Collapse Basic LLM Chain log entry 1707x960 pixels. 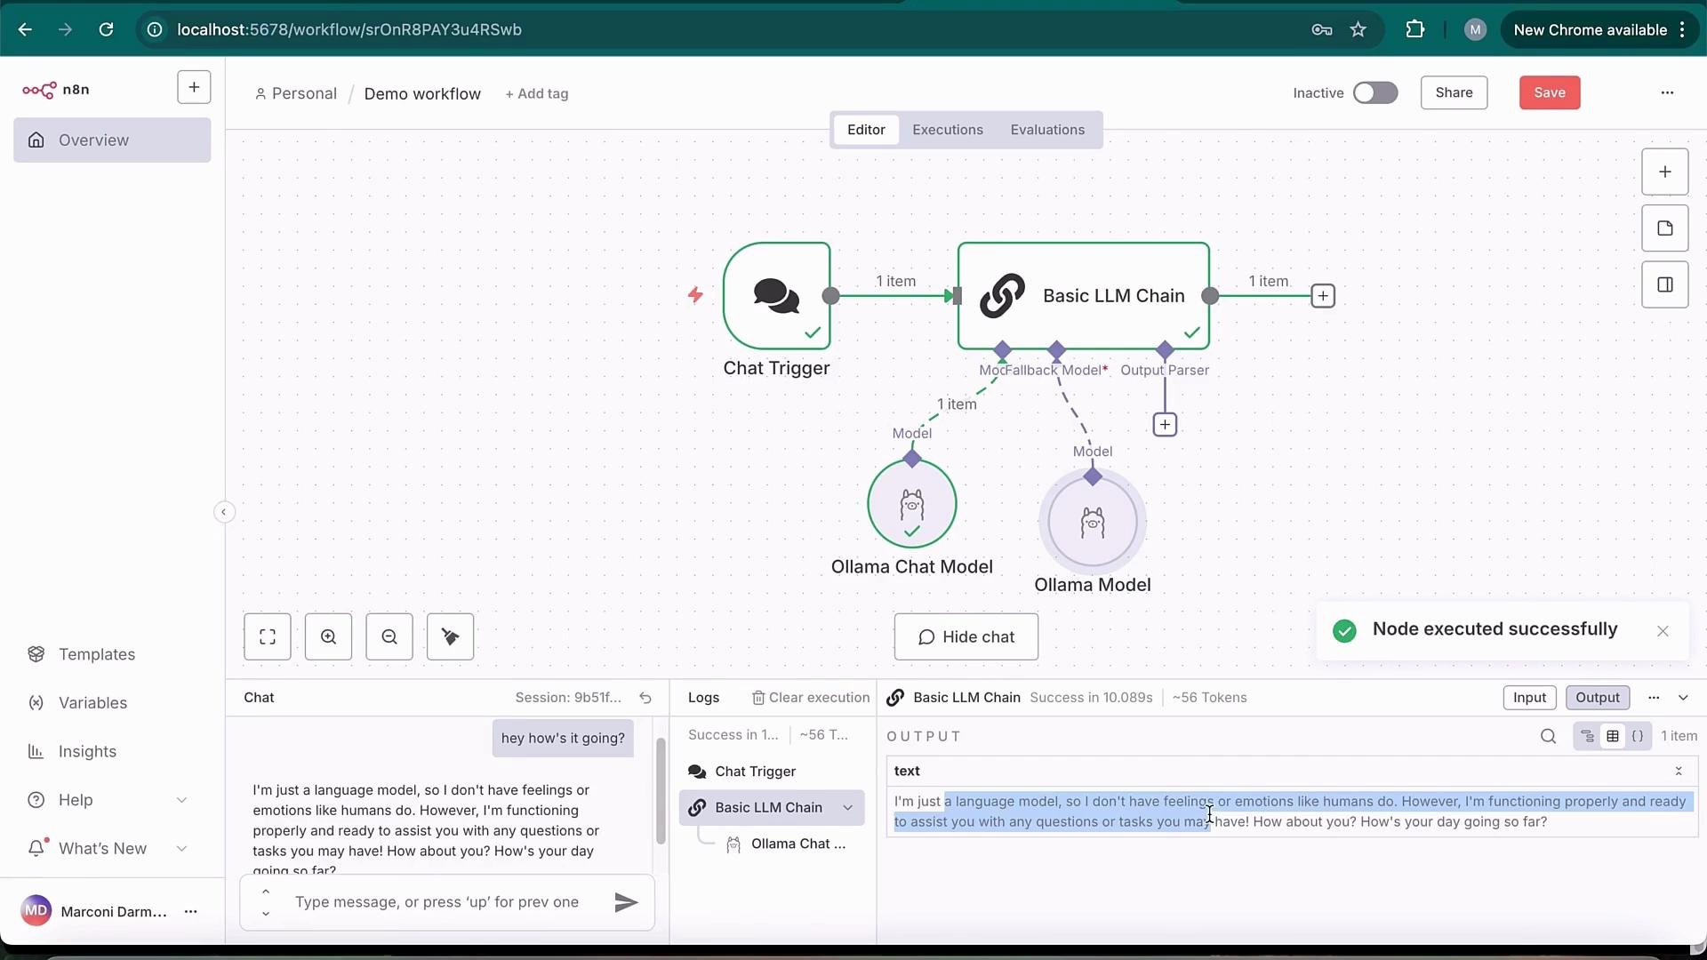tap(848, 808)
